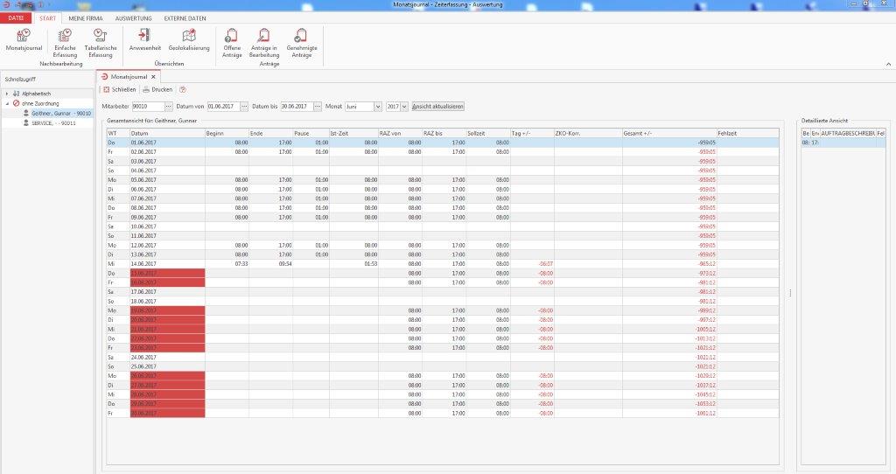Sort by the Datum column header
The image size is (896, 474).
tap(167, 133)
